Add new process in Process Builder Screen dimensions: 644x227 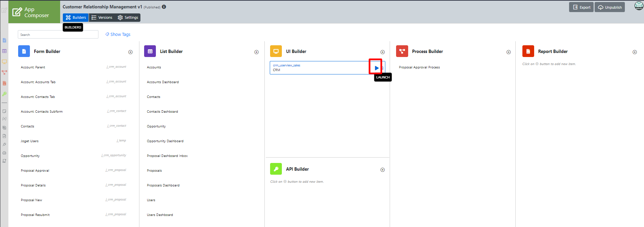508,52
